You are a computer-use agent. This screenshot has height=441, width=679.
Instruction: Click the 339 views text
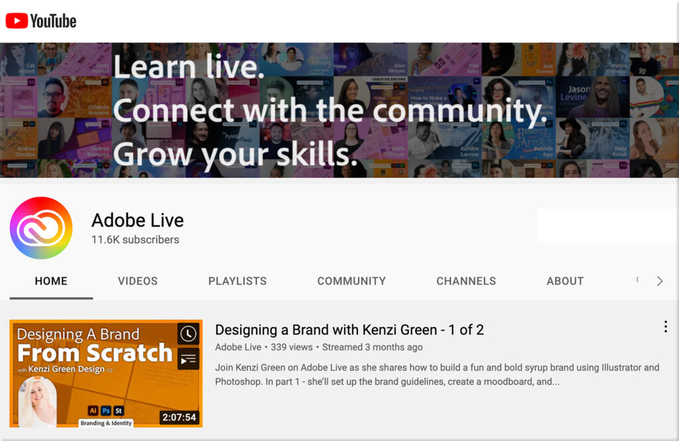[292, 347]
